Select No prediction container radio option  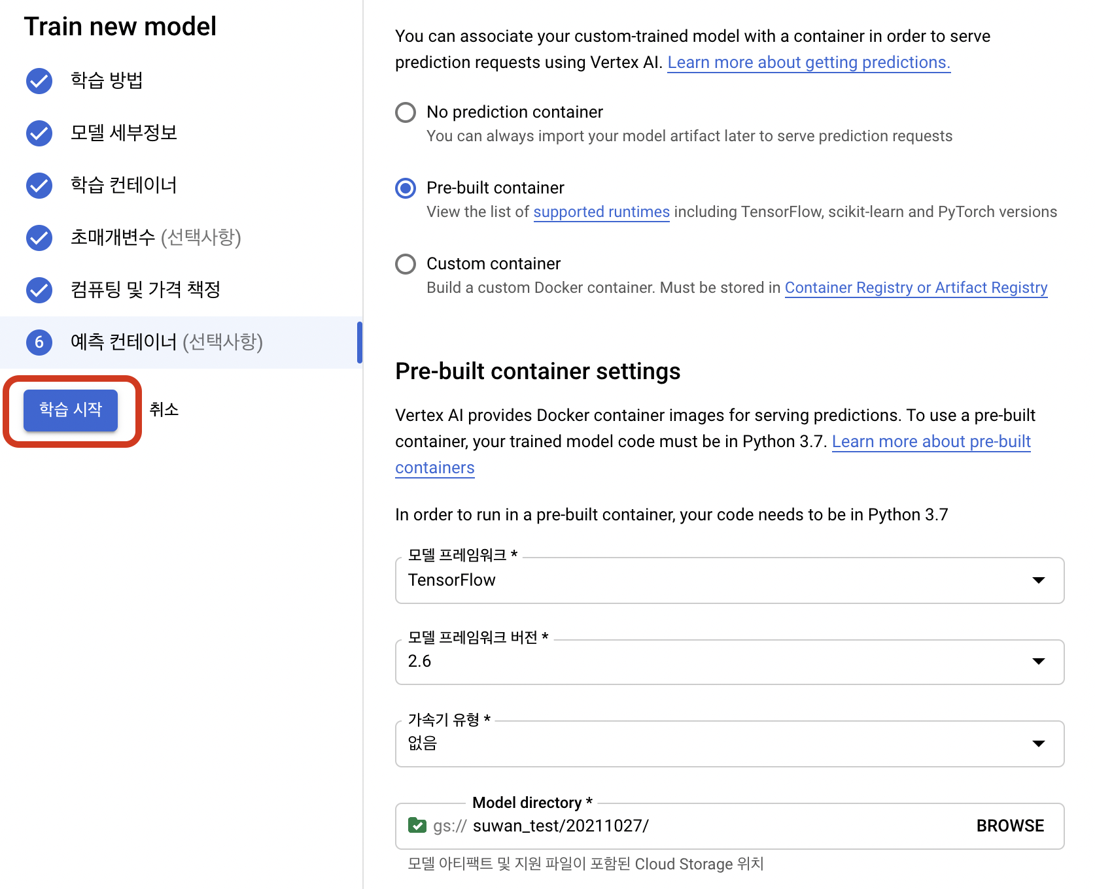tap(406, 112)
